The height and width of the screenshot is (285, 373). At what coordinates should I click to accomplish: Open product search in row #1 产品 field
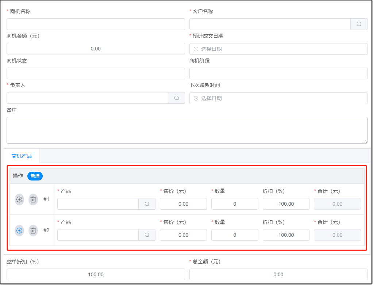(147, 204)
